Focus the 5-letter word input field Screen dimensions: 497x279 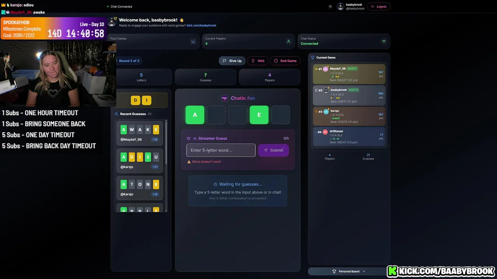point(221,150)
